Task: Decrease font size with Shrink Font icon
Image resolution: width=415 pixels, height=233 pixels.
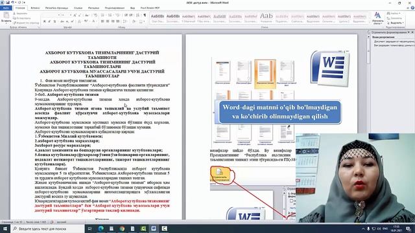Action: coord(79,16)
